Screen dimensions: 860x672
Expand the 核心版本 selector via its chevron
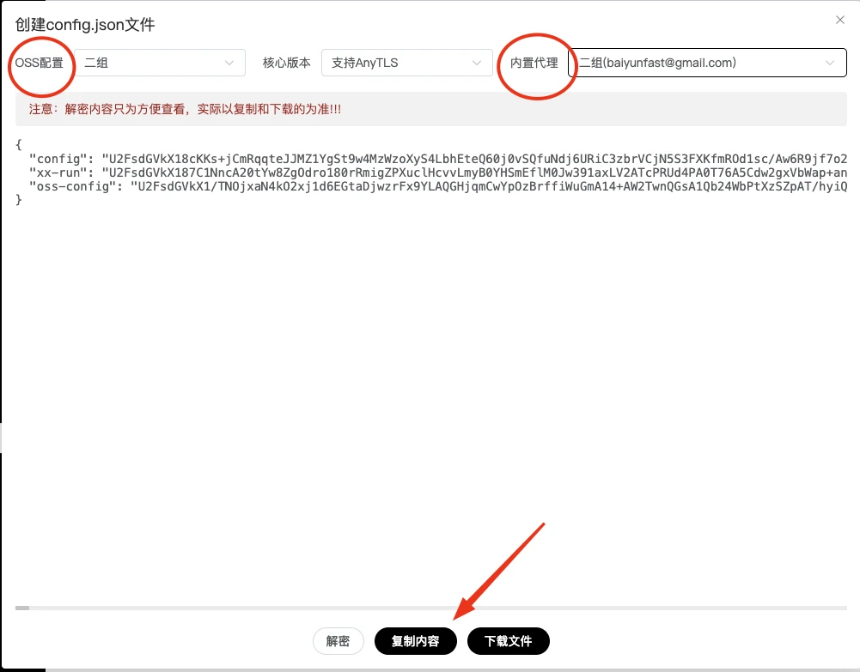[x=477, y=63]
